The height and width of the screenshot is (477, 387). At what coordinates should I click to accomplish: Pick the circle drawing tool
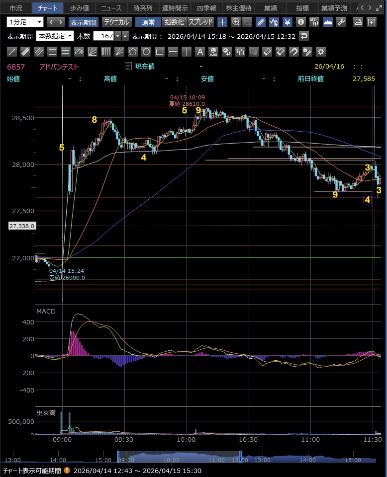tap(146, 52)
